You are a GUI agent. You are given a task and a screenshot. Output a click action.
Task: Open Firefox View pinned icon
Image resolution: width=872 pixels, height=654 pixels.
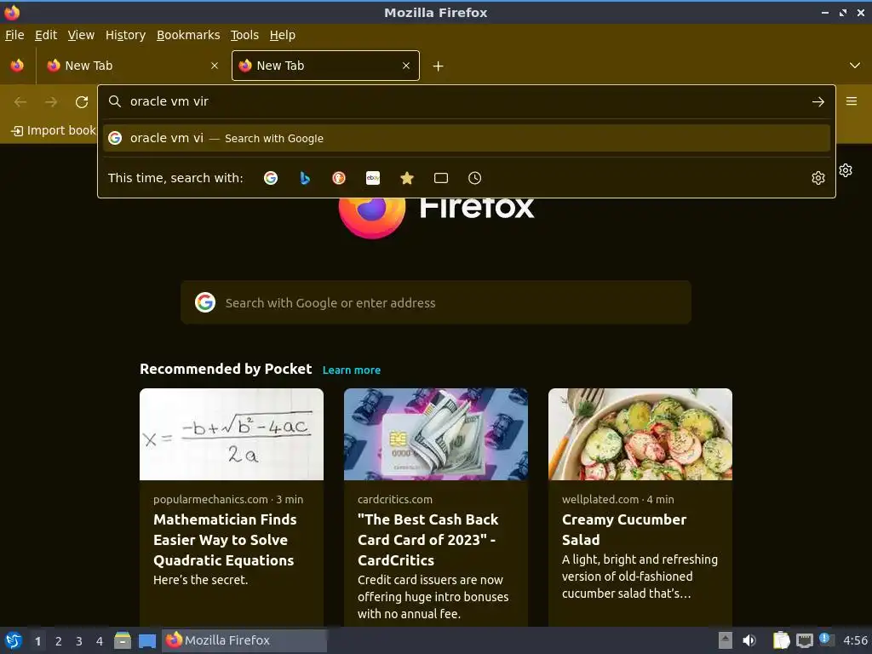tap(17, 66)
